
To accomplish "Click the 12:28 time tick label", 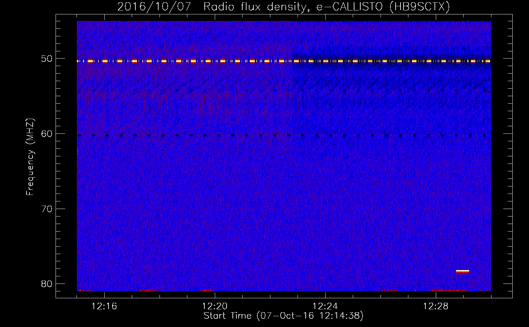I will pyautogui.click(x=436, y=306).
